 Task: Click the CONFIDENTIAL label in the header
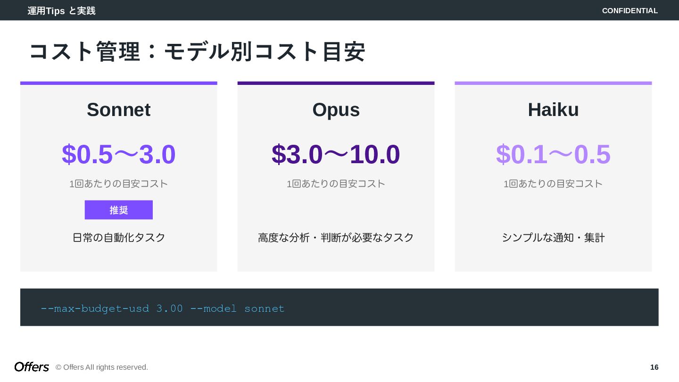point(629,10)
